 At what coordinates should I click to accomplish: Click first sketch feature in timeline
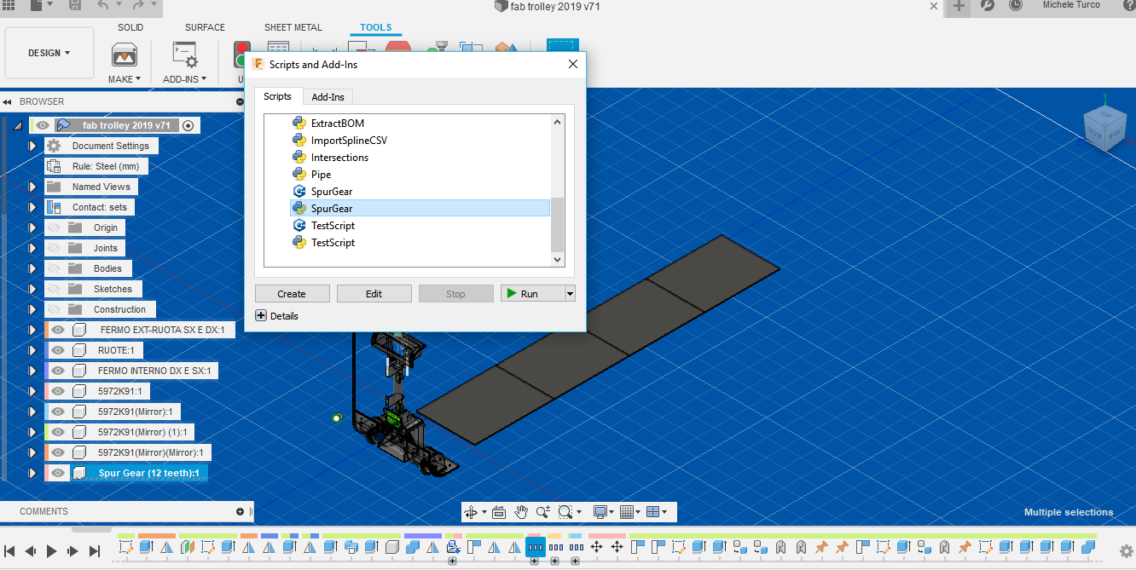point(126,547)
